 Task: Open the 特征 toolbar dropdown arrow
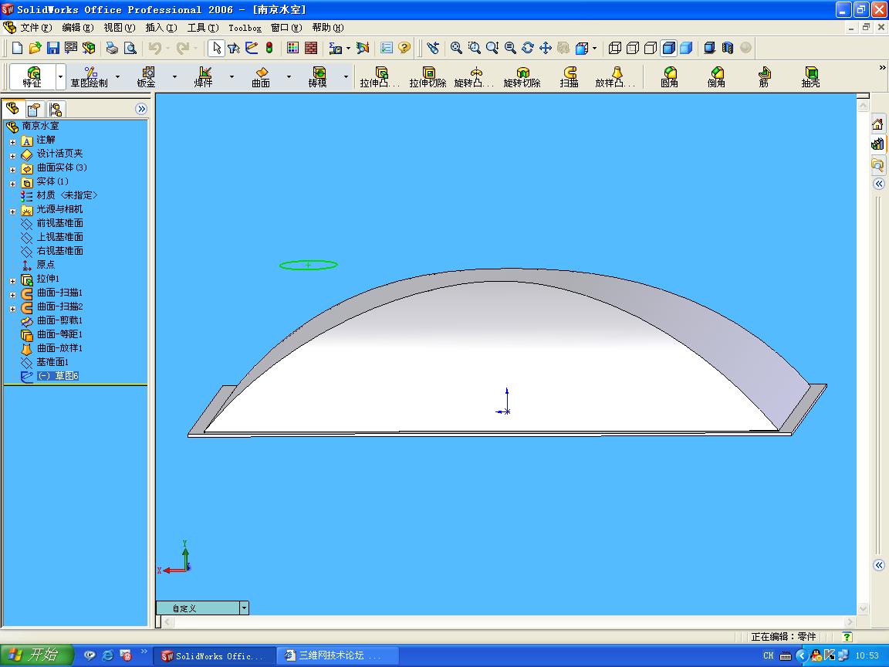coord(60,76)
